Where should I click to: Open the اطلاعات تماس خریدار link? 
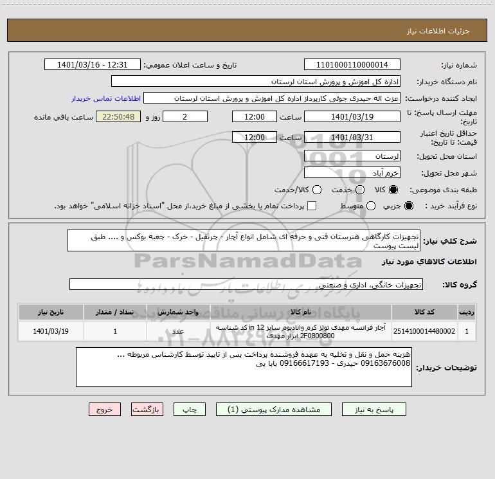pyautogui.click(x=106, y=98)
